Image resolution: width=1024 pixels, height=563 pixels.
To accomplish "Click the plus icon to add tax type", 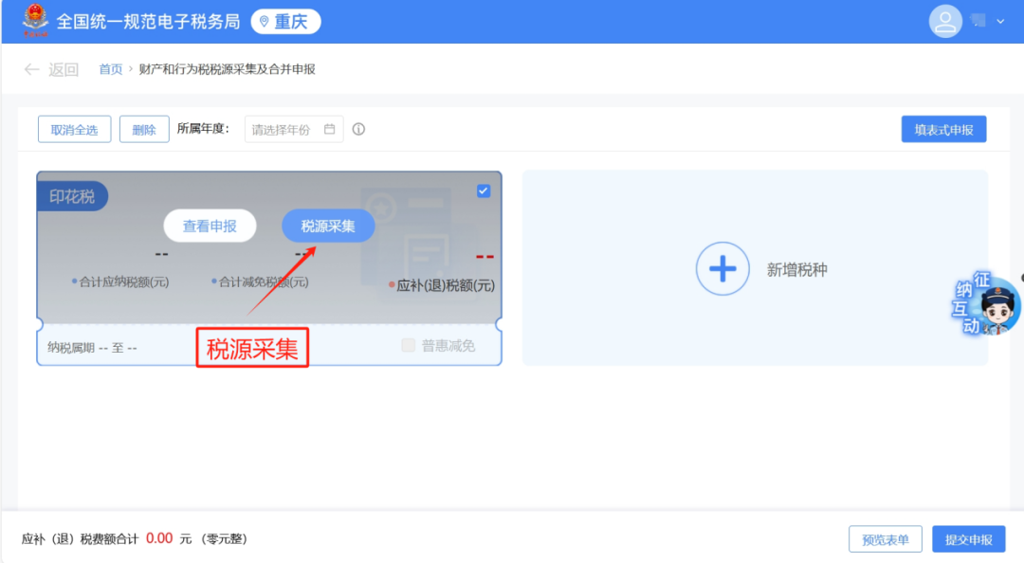I will [722, 268].
